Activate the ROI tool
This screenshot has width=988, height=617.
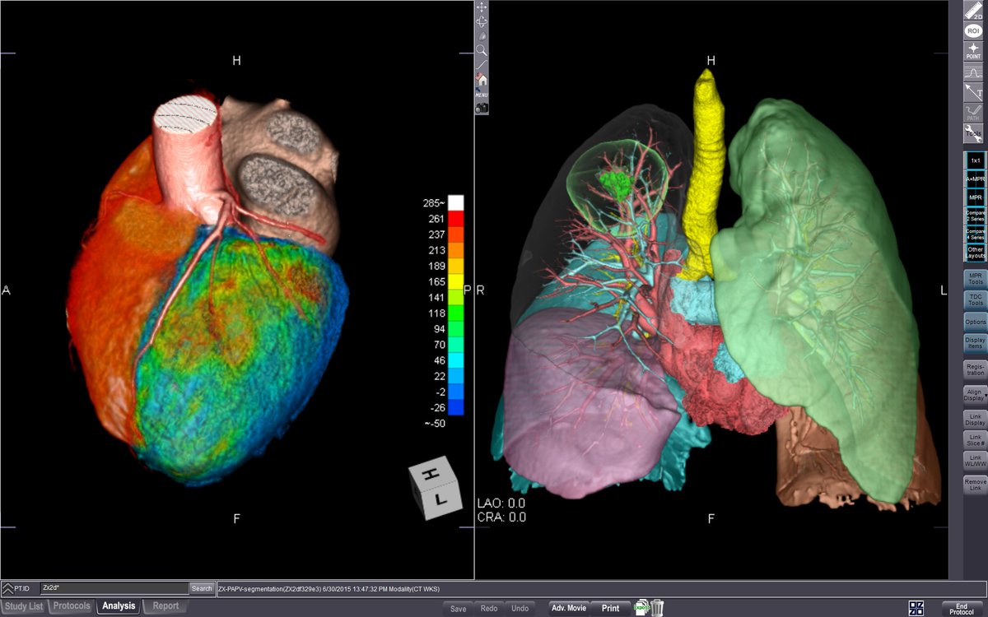click(x=973, y=30)
